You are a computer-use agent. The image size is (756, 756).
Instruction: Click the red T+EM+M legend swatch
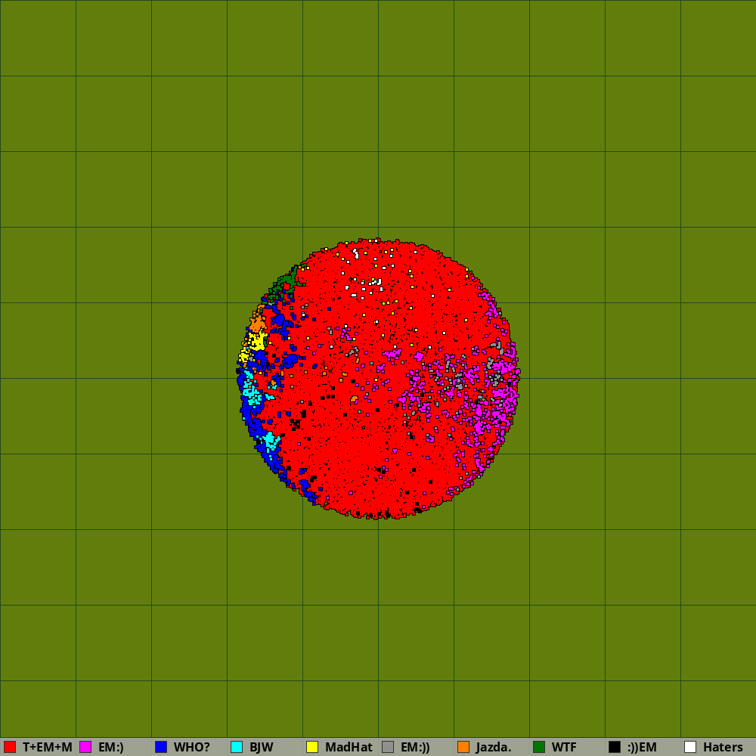point(10,747)
